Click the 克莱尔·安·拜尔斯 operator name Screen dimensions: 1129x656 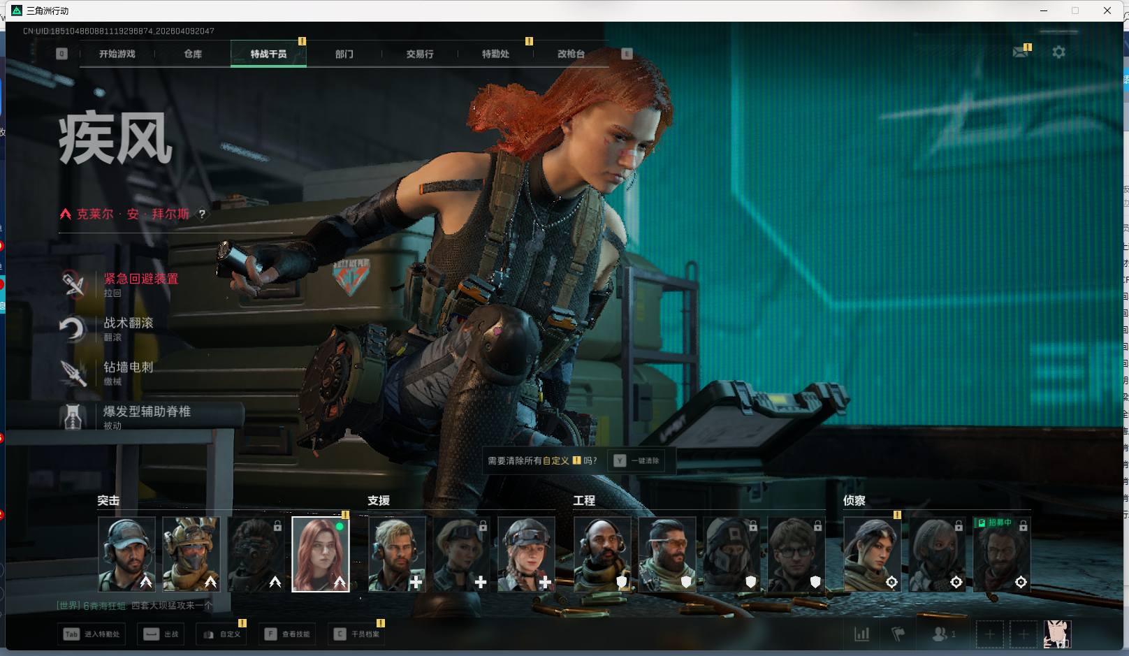pos(133,214)
